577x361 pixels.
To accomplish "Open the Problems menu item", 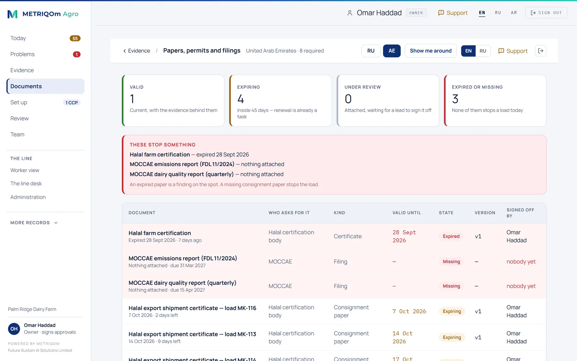I will [45, 54].
